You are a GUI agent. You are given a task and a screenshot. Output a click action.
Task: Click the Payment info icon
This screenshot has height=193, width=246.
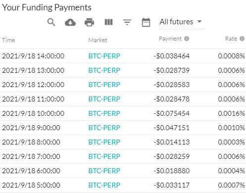click(x=187, y=39)
